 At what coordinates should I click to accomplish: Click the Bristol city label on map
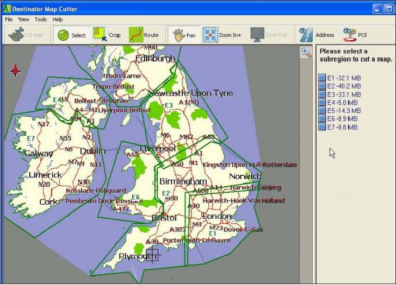tap(164, 218)
